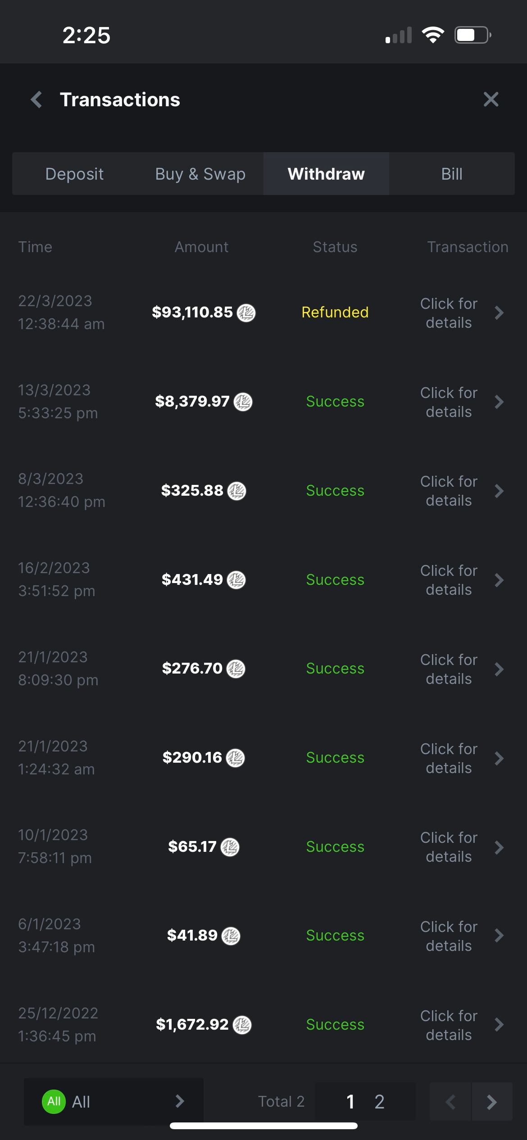Click for details on $325.88 withdrawal
Image resolution: width=527 pixels, height=1140 pixels.
(x=449, y=491)
